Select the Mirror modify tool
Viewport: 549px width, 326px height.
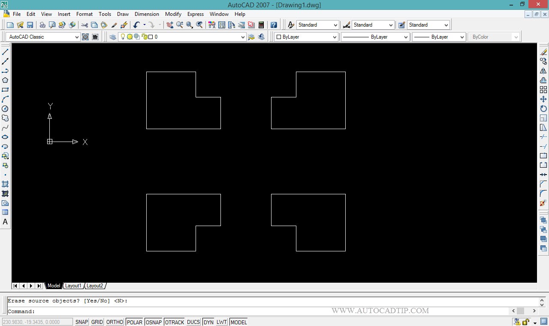(x=543, y=71)
